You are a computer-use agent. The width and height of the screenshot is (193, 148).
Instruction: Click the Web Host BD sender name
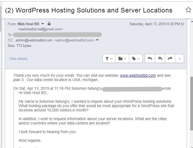[x=28, y=24]
